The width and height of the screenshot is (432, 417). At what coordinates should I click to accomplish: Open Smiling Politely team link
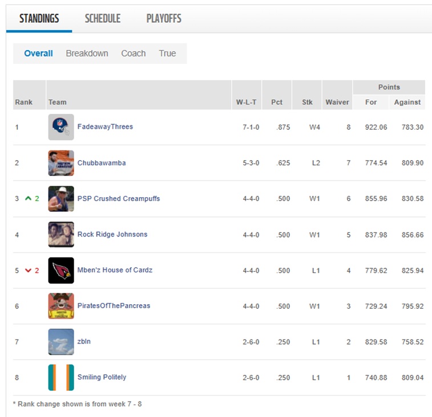click(102, 377)
